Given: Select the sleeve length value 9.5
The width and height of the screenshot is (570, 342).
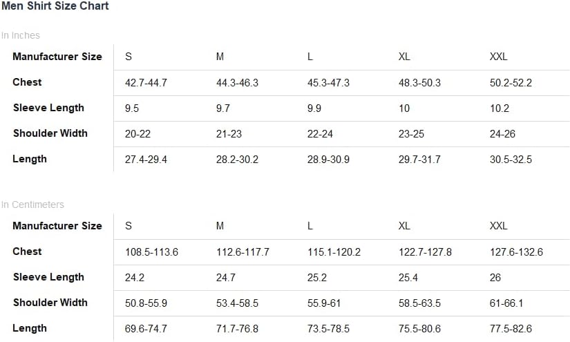Looking at the screenshot, I should click(131, 108).
